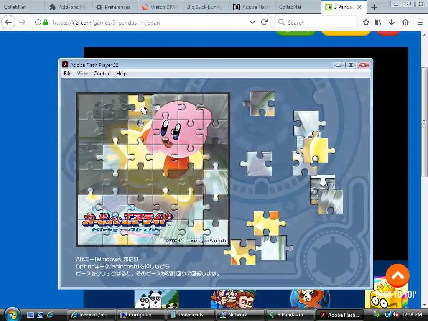Screen dimensions: 428x321
Task: Close the 3 Pandas browser tab
Action: click(359, 7)
